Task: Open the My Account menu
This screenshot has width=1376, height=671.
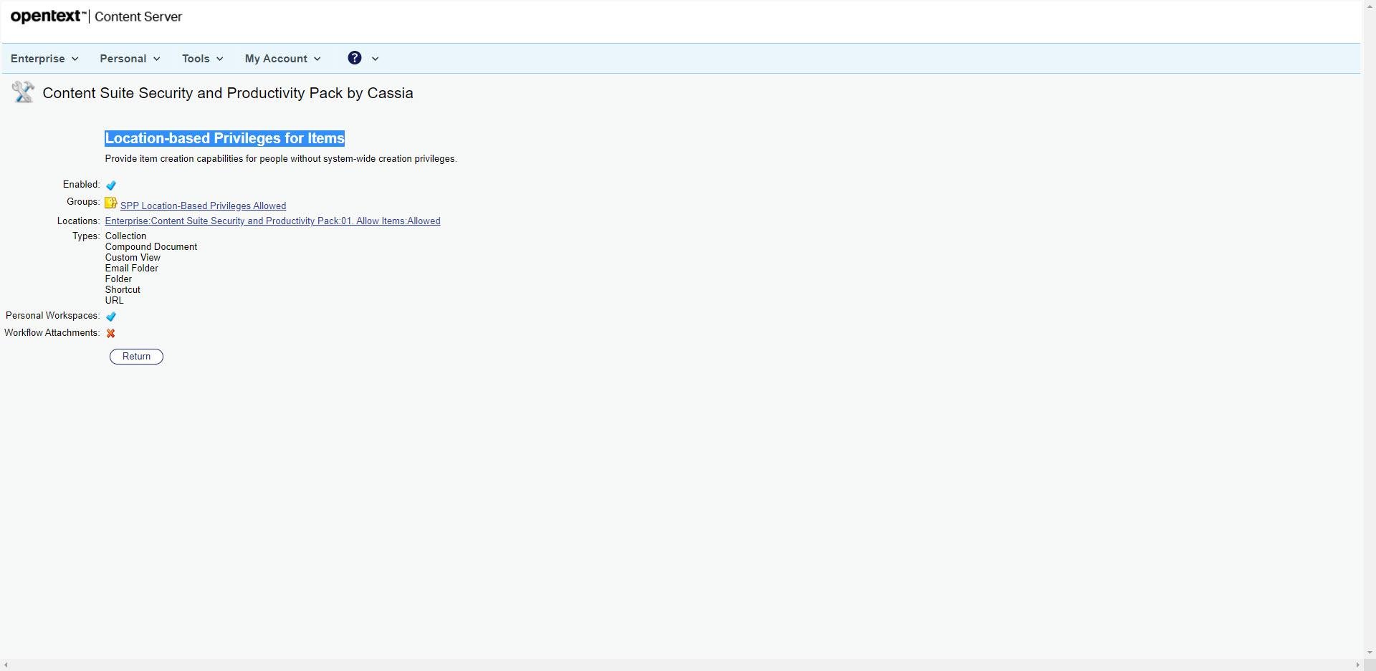Action: (282, 59)
